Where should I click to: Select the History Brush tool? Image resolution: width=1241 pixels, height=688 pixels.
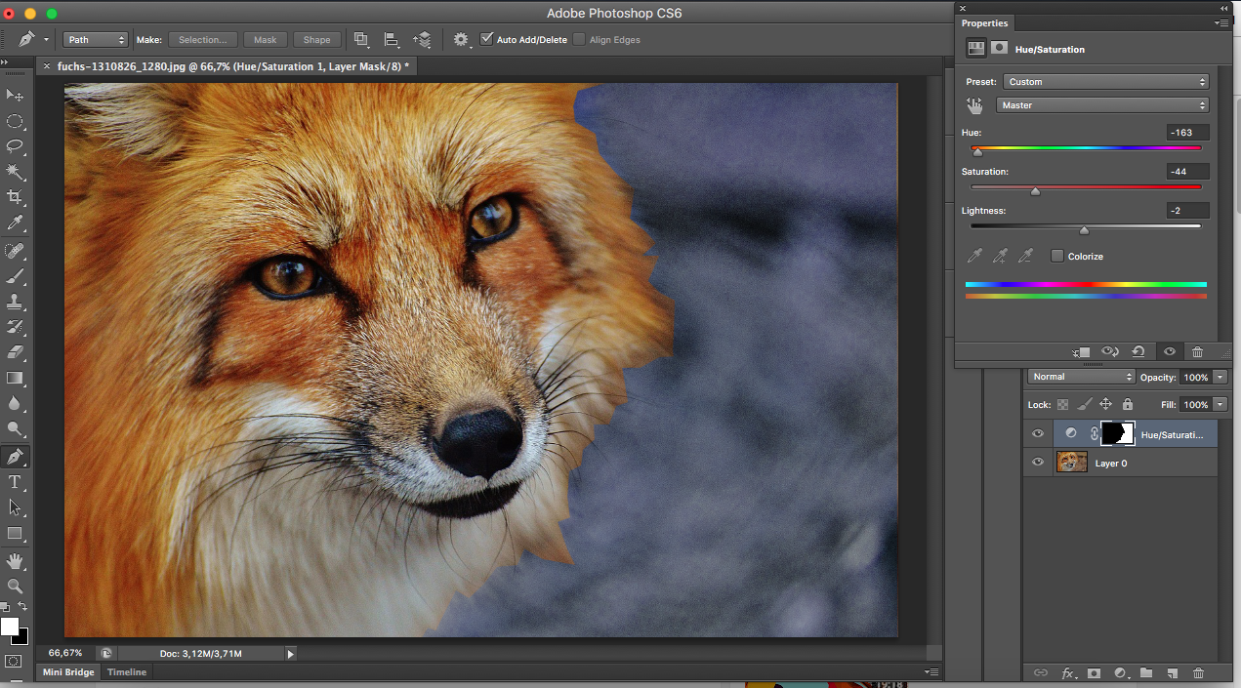click(x=15, y=328)
